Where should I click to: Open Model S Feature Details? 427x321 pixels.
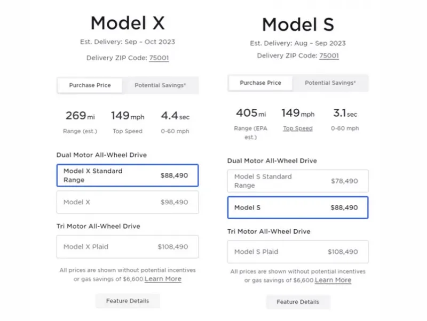[x=298, y=302]
